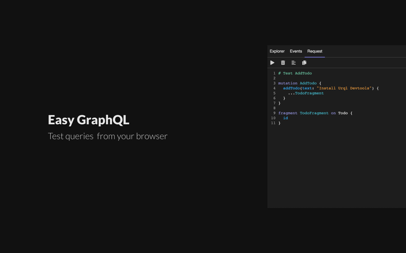Click the "id" field on line 10

(285, 118)
